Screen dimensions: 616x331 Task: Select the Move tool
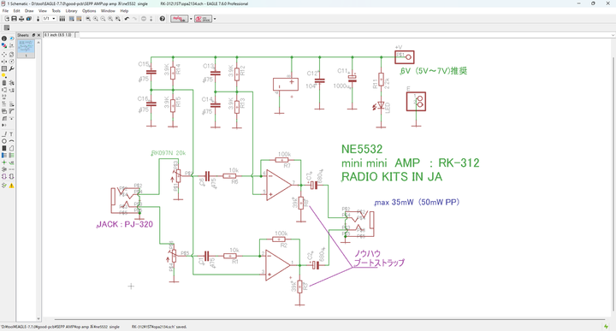pos(4,55)
